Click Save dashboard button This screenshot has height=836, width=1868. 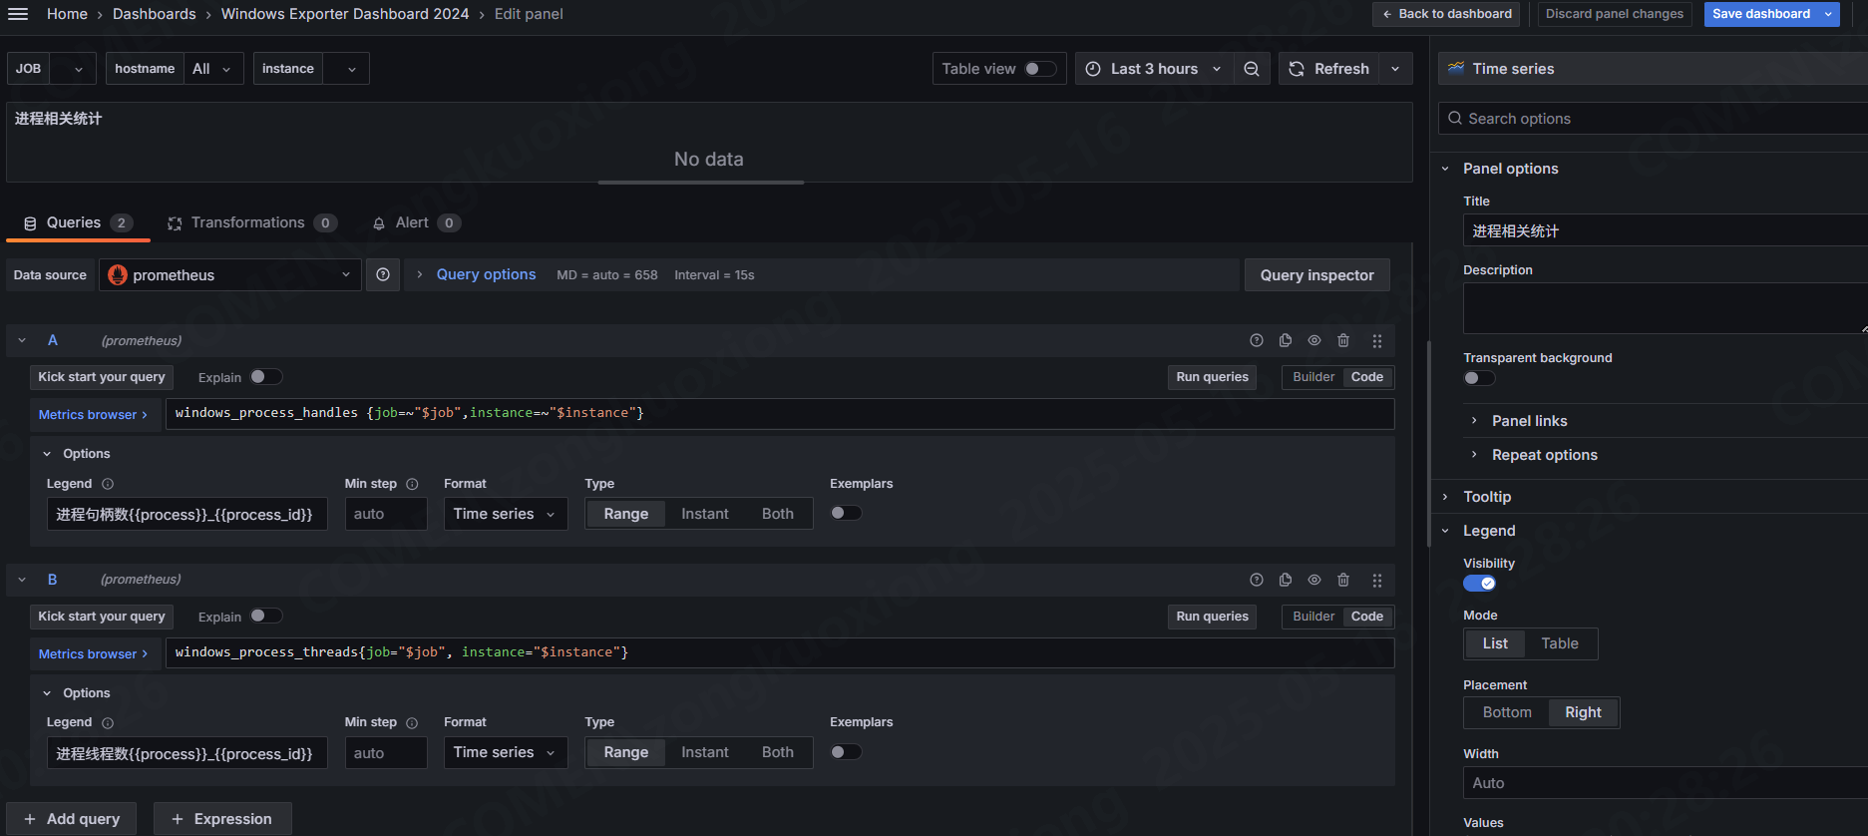tap(1760, 14)
